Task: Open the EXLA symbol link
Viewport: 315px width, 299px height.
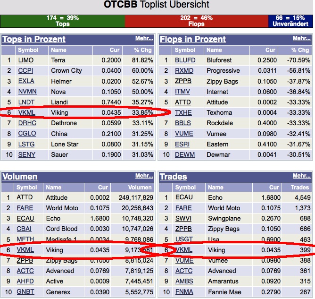Action: click(x=26, y=81)
